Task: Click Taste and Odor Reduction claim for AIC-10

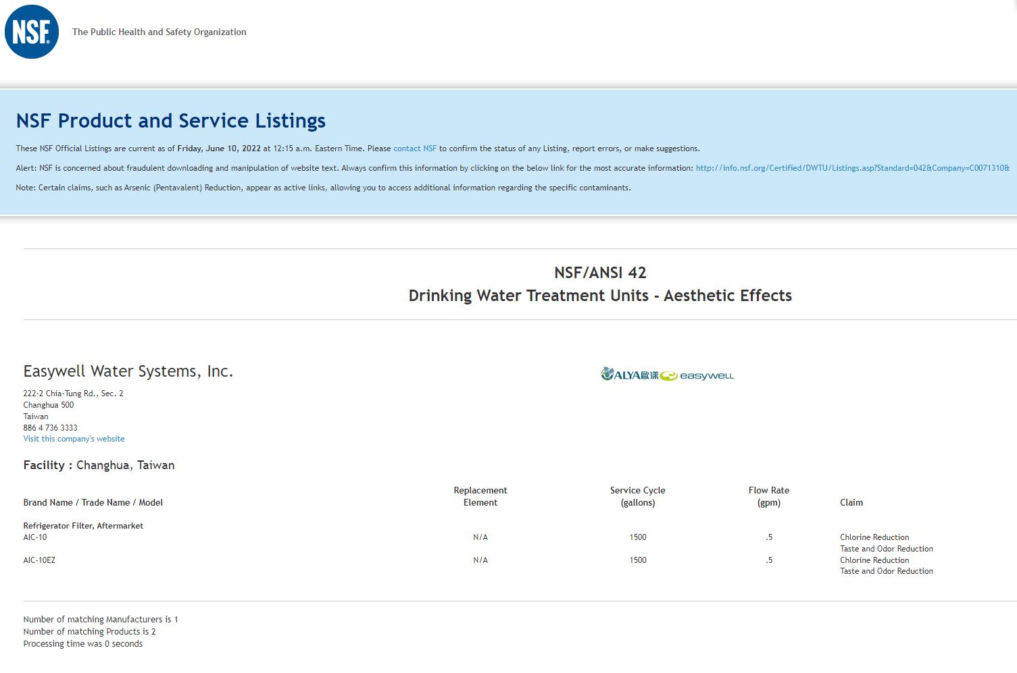Action: pos(887,549)
